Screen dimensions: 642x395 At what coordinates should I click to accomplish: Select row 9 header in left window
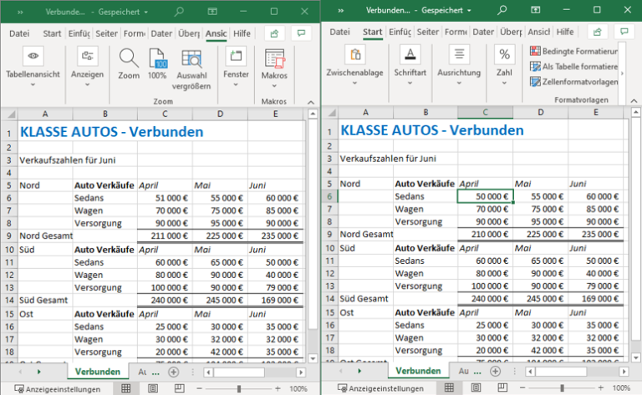(x=9, y=236)
